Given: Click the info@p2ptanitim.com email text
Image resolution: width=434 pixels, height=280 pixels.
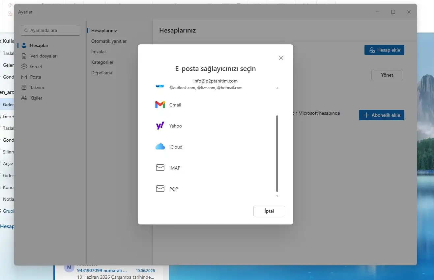Looking at the screenshot, I should coord(216,81).
